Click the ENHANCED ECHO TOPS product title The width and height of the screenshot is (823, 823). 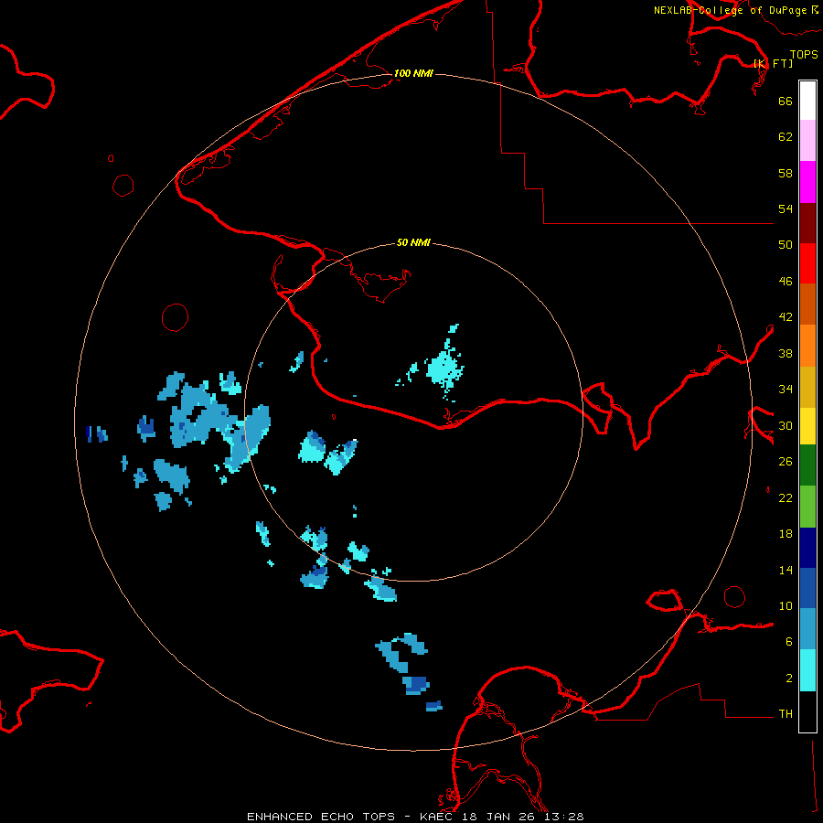tap(321, 817)
